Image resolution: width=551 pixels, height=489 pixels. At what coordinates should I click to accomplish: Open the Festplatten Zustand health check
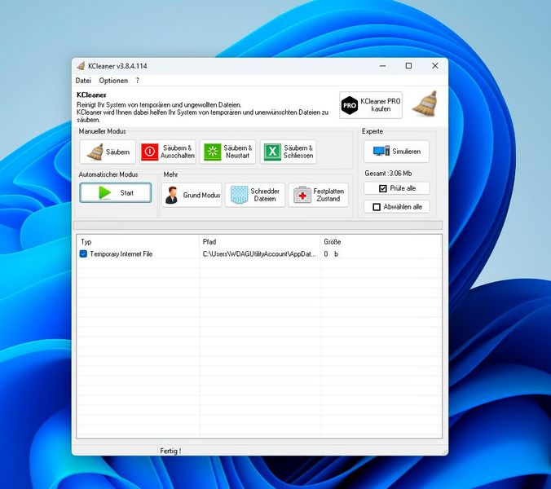[319, 195]
